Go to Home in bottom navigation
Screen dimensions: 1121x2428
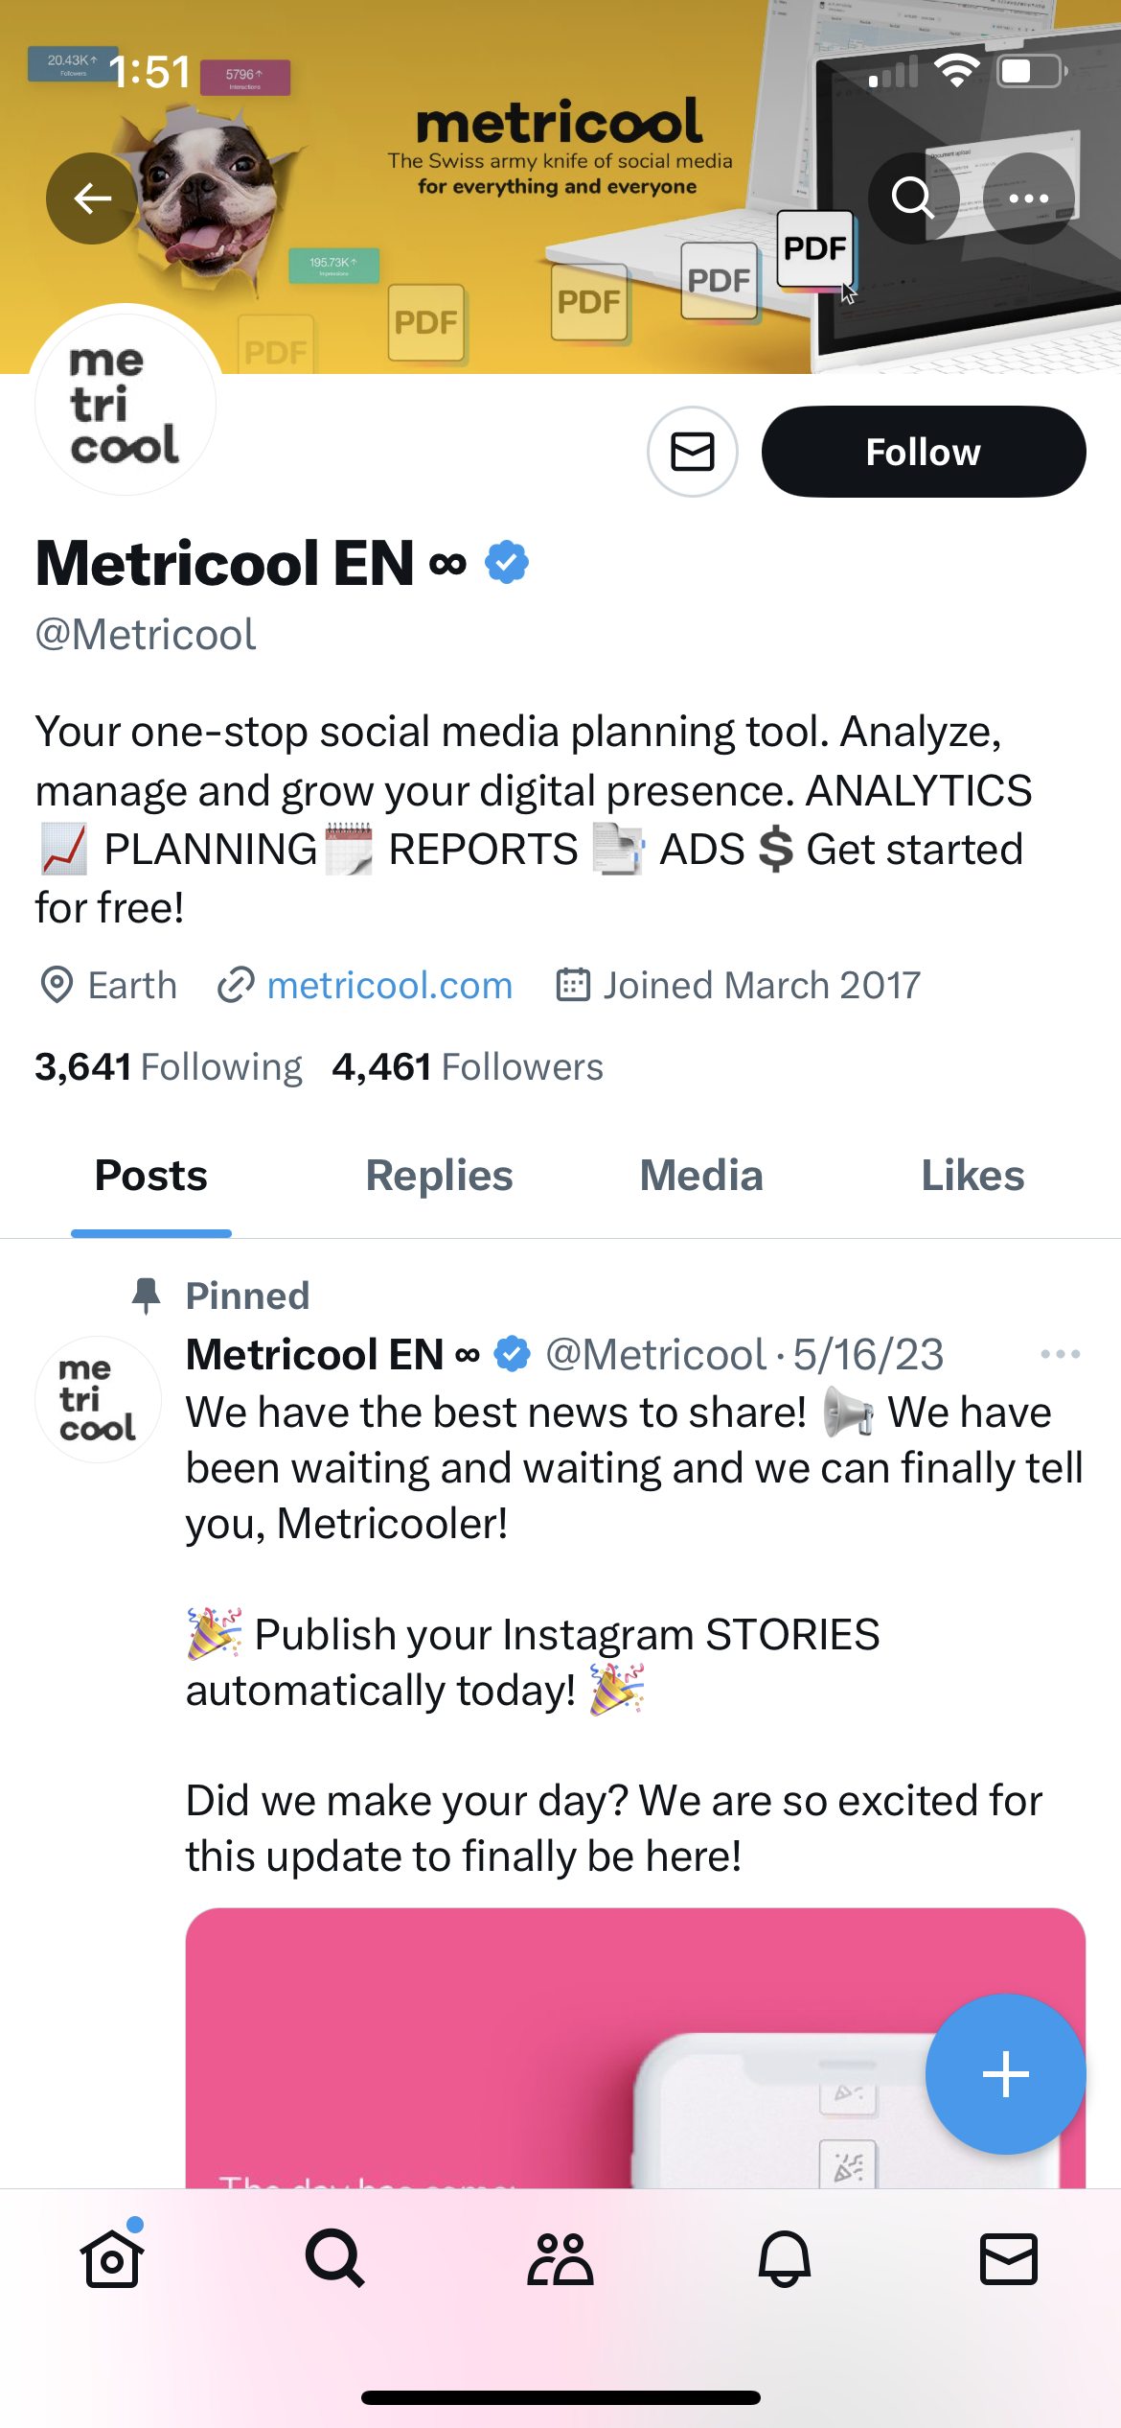pos(112,2258)
